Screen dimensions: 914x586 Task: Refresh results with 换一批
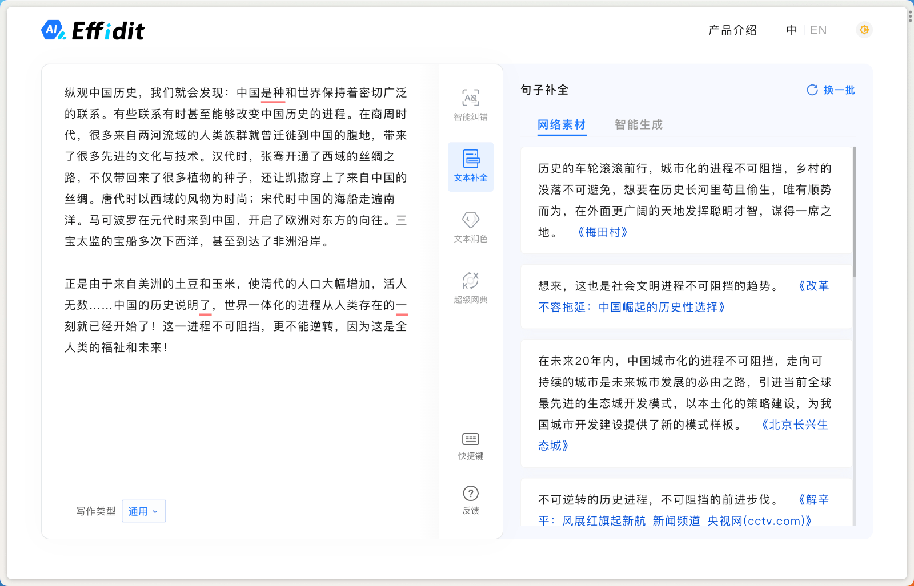831,90
